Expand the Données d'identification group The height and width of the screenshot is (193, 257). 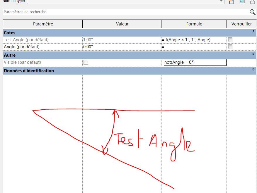pyautogui.click(x=253, y=69)
